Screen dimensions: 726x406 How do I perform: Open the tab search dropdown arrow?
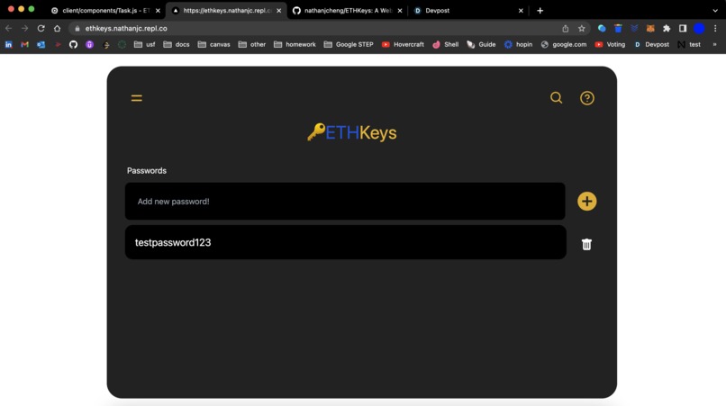715,10
